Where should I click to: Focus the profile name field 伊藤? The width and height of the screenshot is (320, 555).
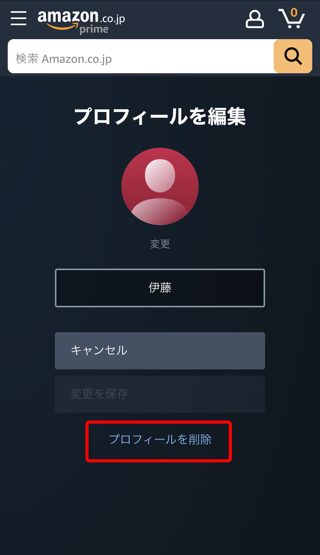click(160, 288)
